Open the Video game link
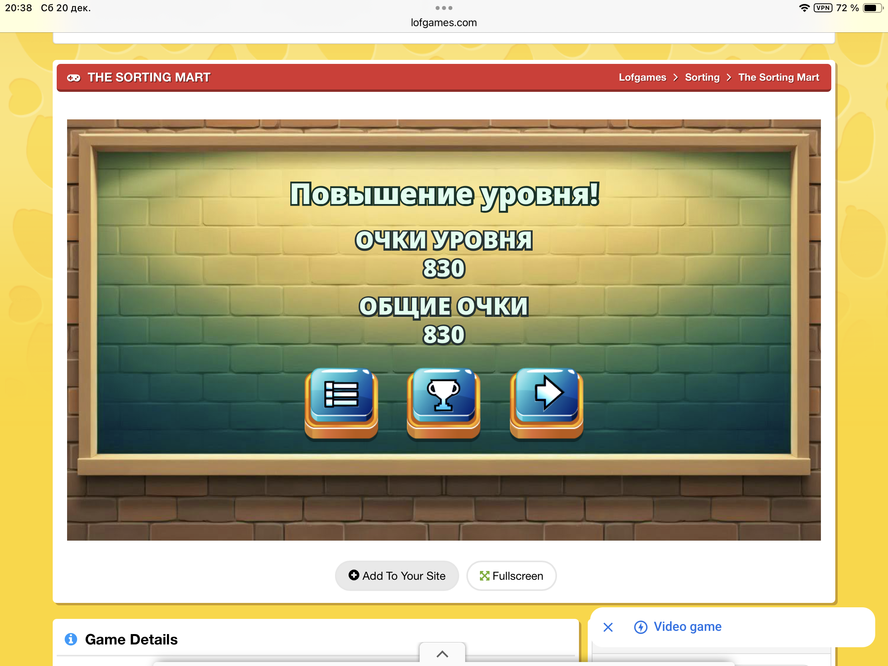 coord(687,626)
